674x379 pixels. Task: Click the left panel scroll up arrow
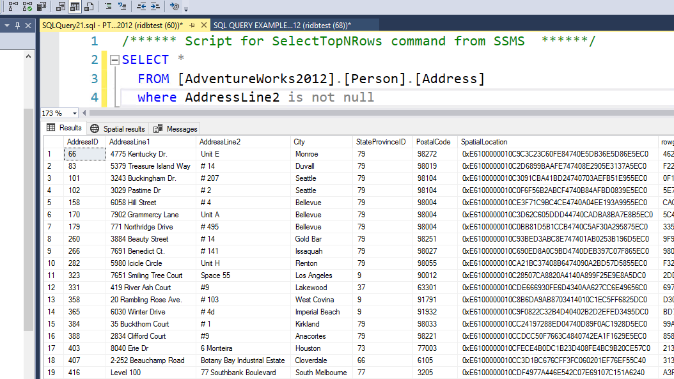[x=28, y=56]
